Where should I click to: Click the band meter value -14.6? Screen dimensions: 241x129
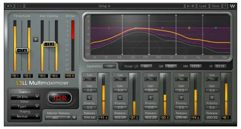195,118
